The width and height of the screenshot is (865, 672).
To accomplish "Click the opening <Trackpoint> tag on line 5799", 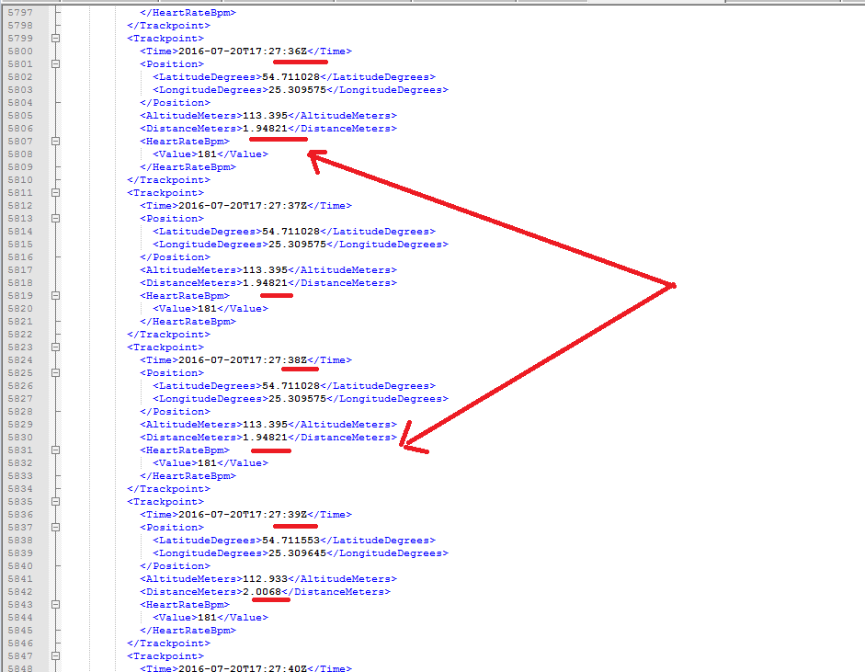I will coord(165,39).
